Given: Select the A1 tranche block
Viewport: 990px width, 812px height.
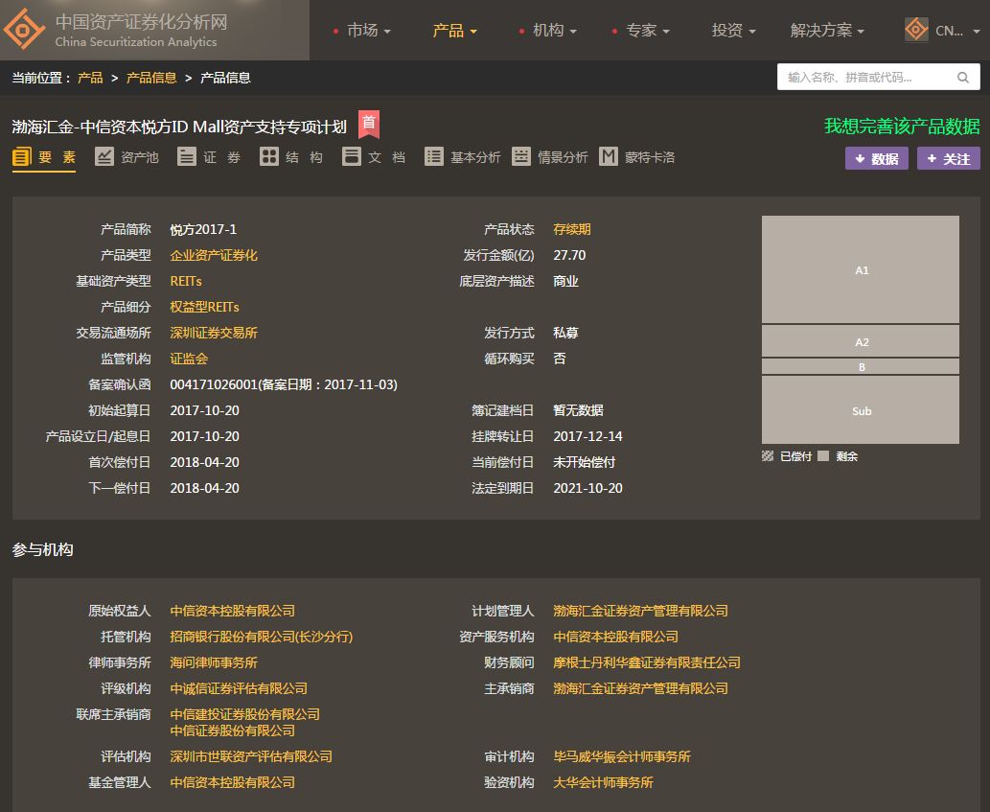Looking at the screenshot, I should pos(861,269).
